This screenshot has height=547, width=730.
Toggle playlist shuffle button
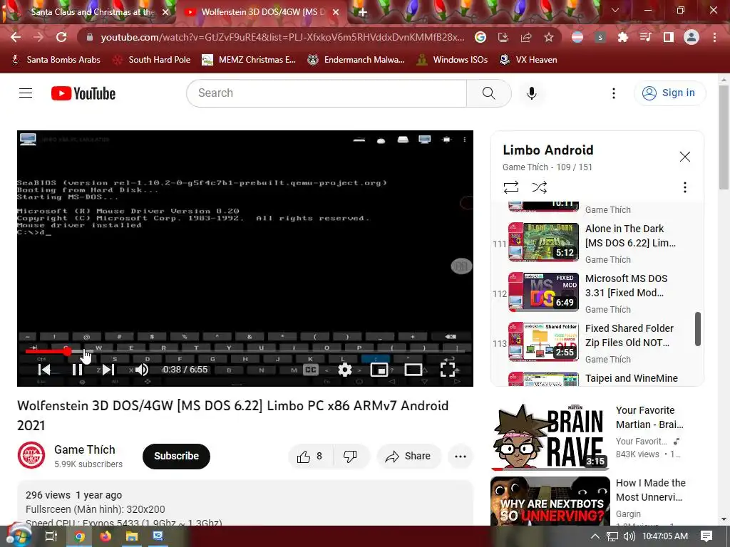(x=539, y=187)
